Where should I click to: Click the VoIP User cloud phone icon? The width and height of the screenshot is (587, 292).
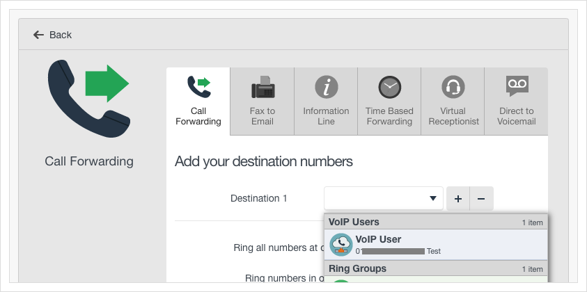pyautogui.click(x=341, y=245)
